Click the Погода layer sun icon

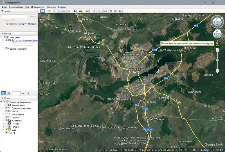(x=10, y=123)
